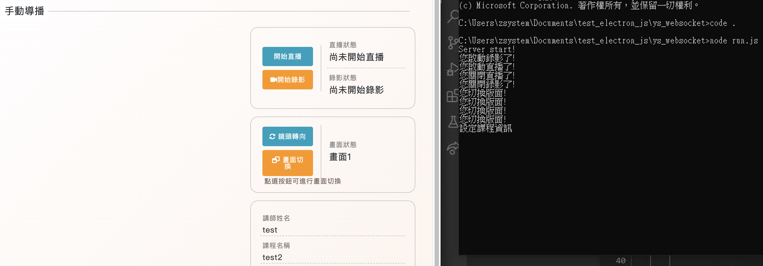Open the VS Code Extensions icon
763x266 pixels.
pos(452,96)
